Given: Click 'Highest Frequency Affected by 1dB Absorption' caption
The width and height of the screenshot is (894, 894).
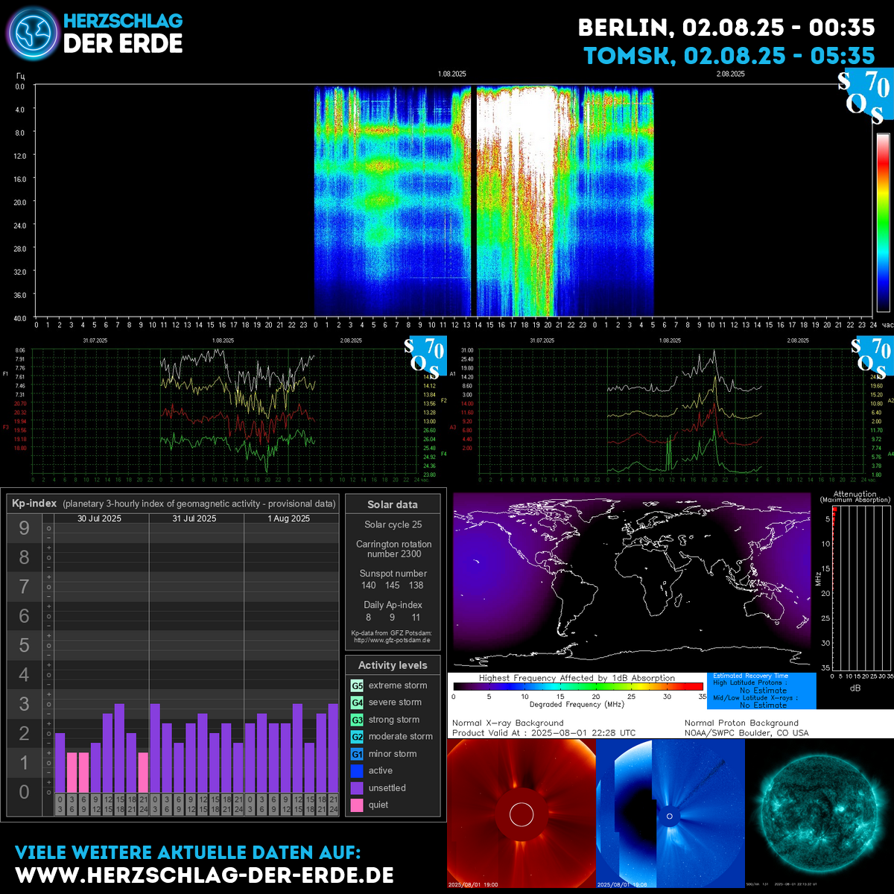Looking at the screenshot, I should click(577, 678).
